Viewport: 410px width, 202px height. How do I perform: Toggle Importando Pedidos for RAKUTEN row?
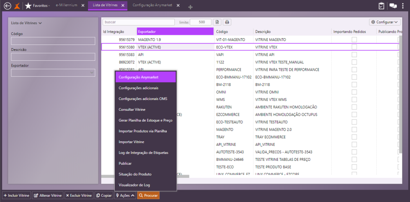pos(354,107)
